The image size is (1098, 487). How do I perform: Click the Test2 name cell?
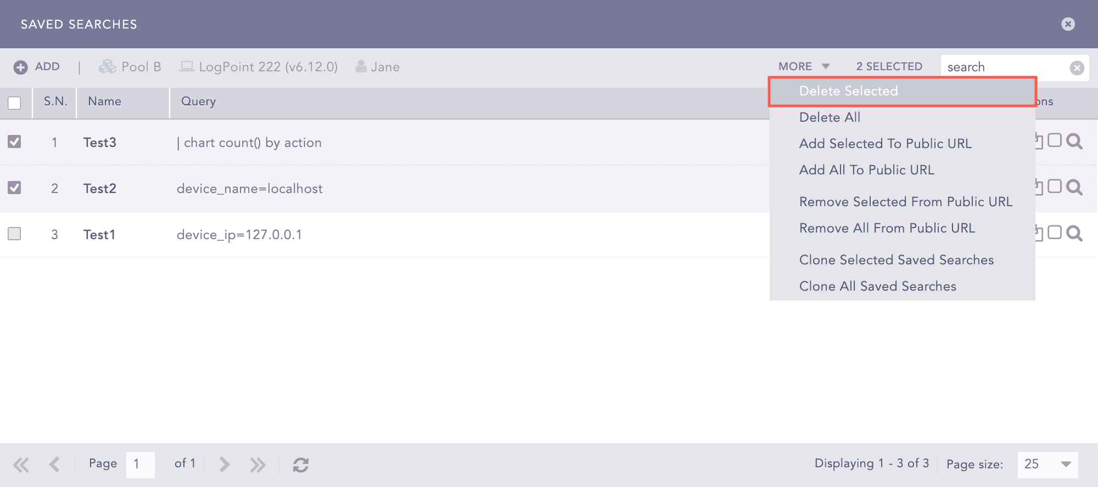tap(100, 189)
